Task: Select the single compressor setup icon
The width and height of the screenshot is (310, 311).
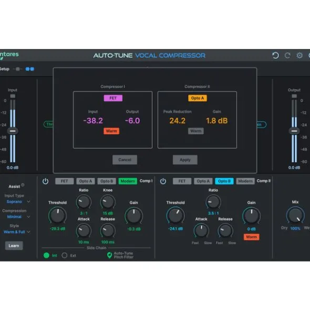Action: pos(18,69)
